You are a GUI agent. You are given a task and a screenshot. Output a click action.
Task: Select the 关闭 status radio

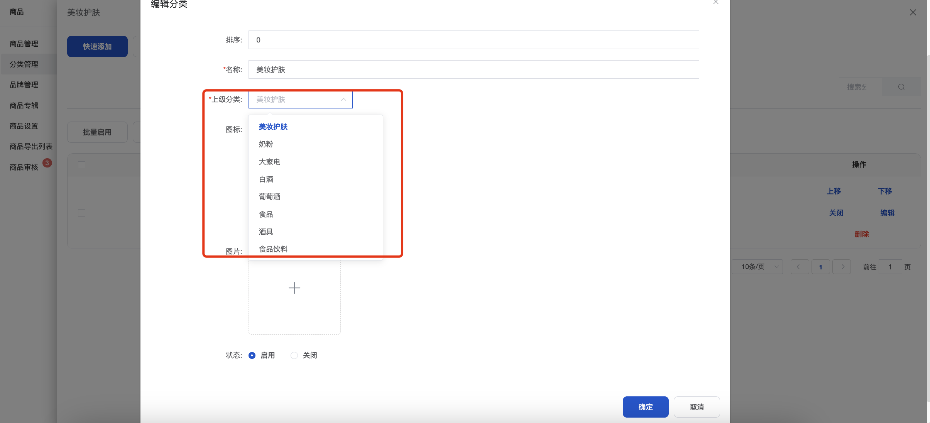click(x=294, y=355)
